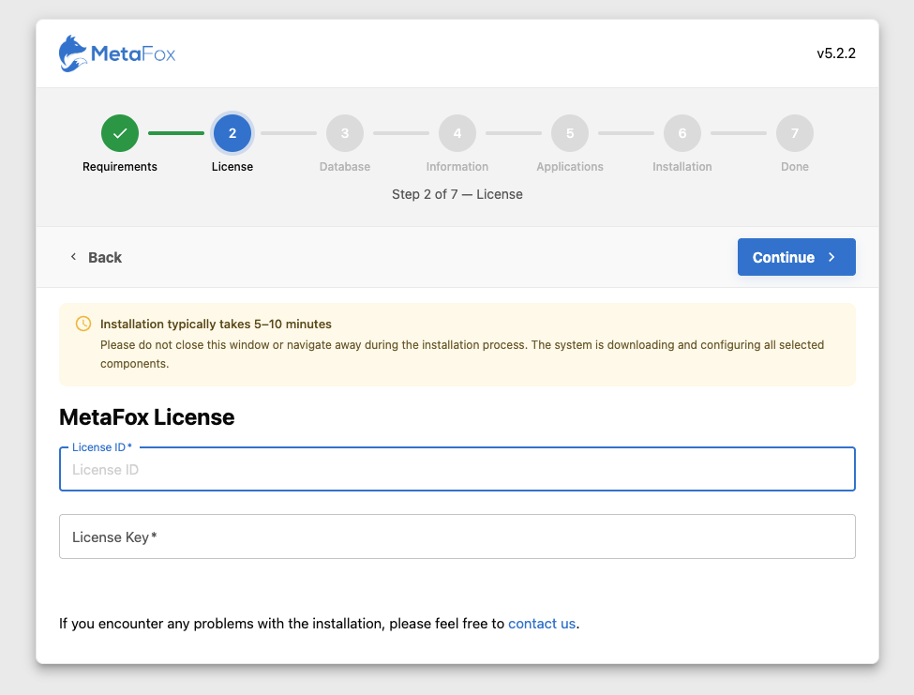Click step 3 Database circle

[x=345, y=133]
